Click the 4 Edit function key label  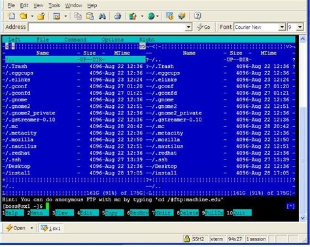[88, 213]
